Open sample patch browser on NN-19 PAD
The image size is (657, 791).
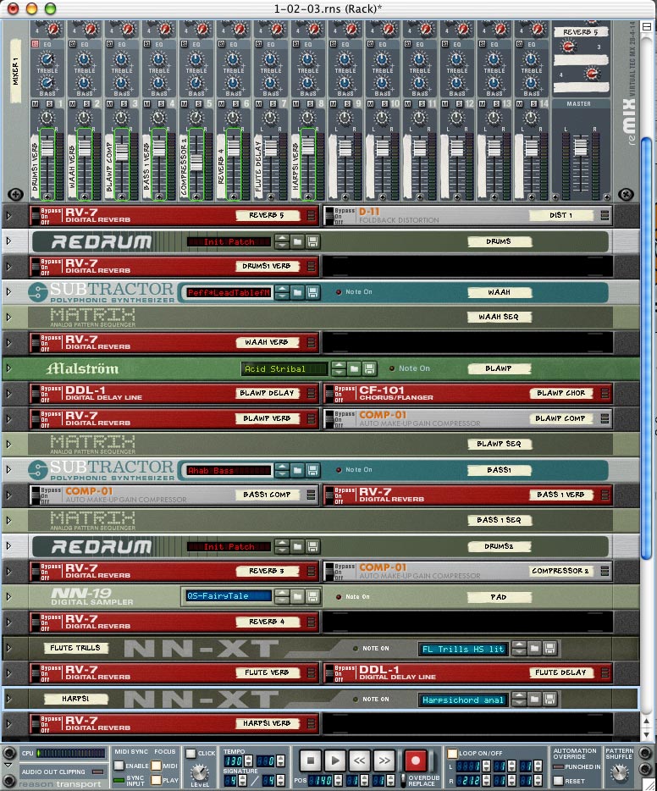[297, 597]
